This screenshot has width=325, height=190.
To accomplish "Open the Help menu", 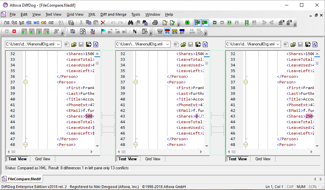I will click(169, 14).
